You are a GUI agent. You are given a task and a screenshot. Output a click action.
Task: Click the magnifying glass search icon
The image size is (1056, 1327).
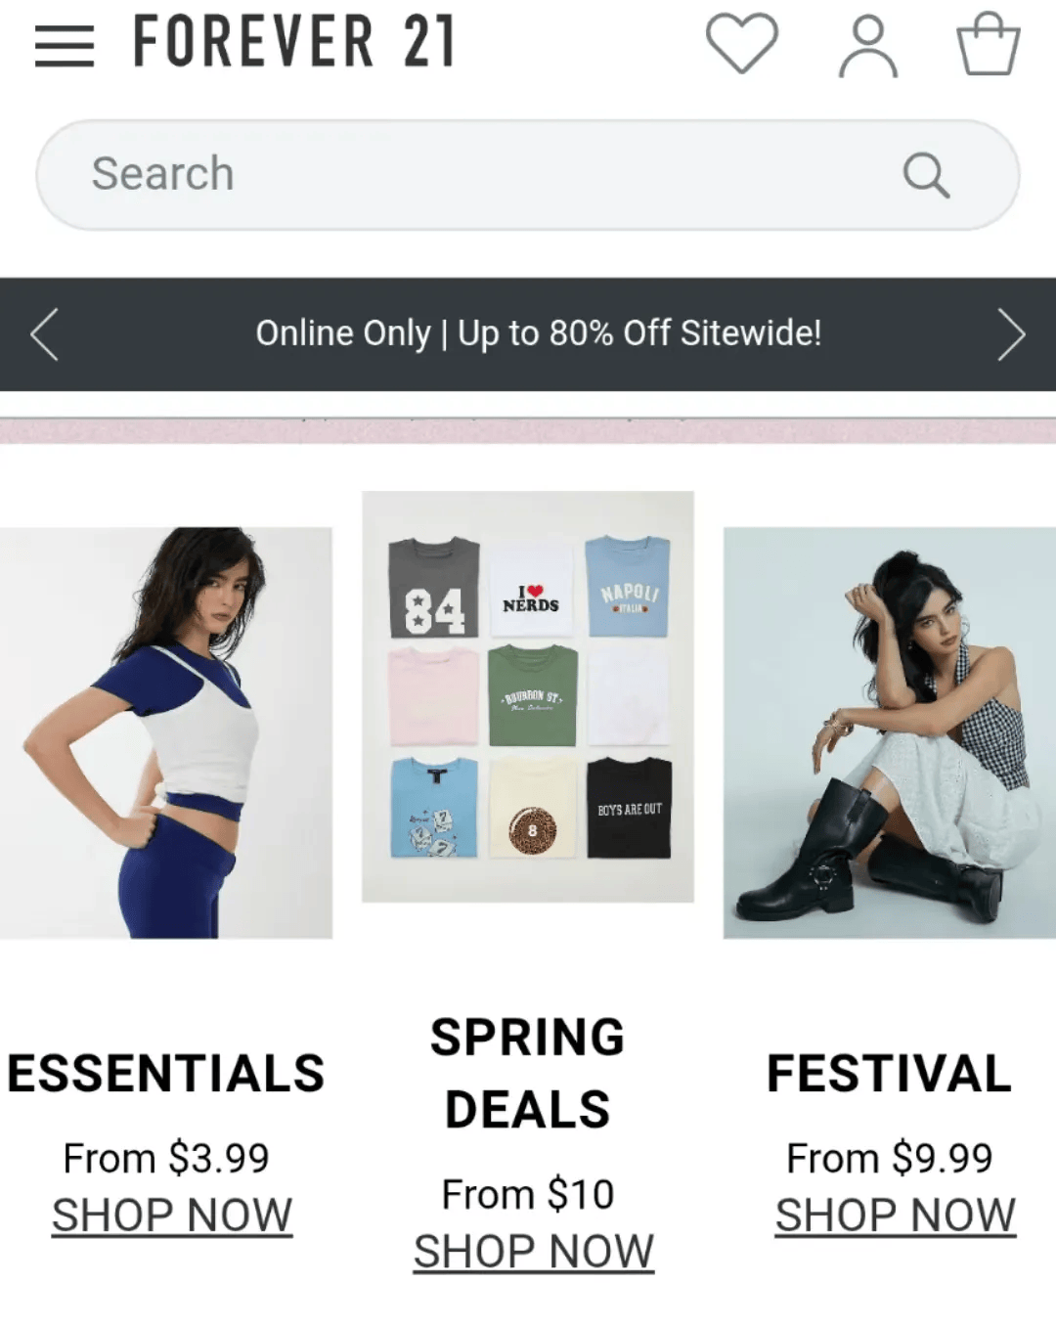click(x=926, y=175)
